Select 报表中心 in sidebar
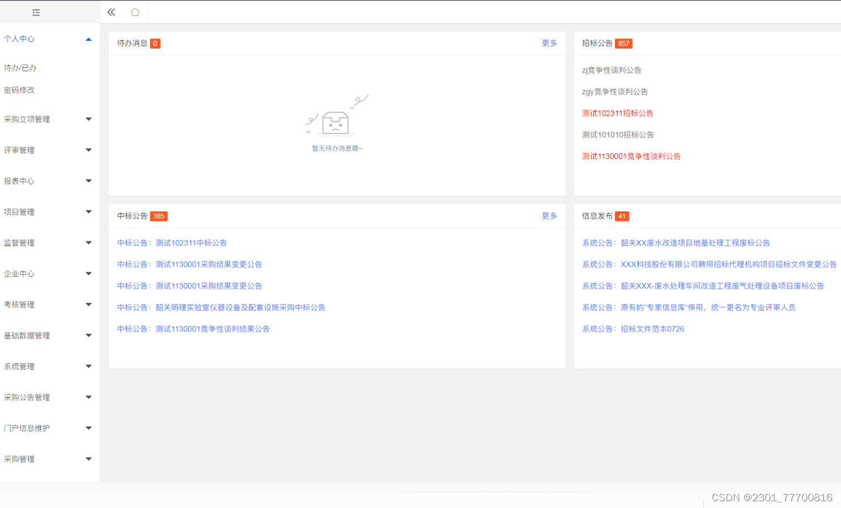The width and height of the screenshot is (841, 508). (19, 181)
